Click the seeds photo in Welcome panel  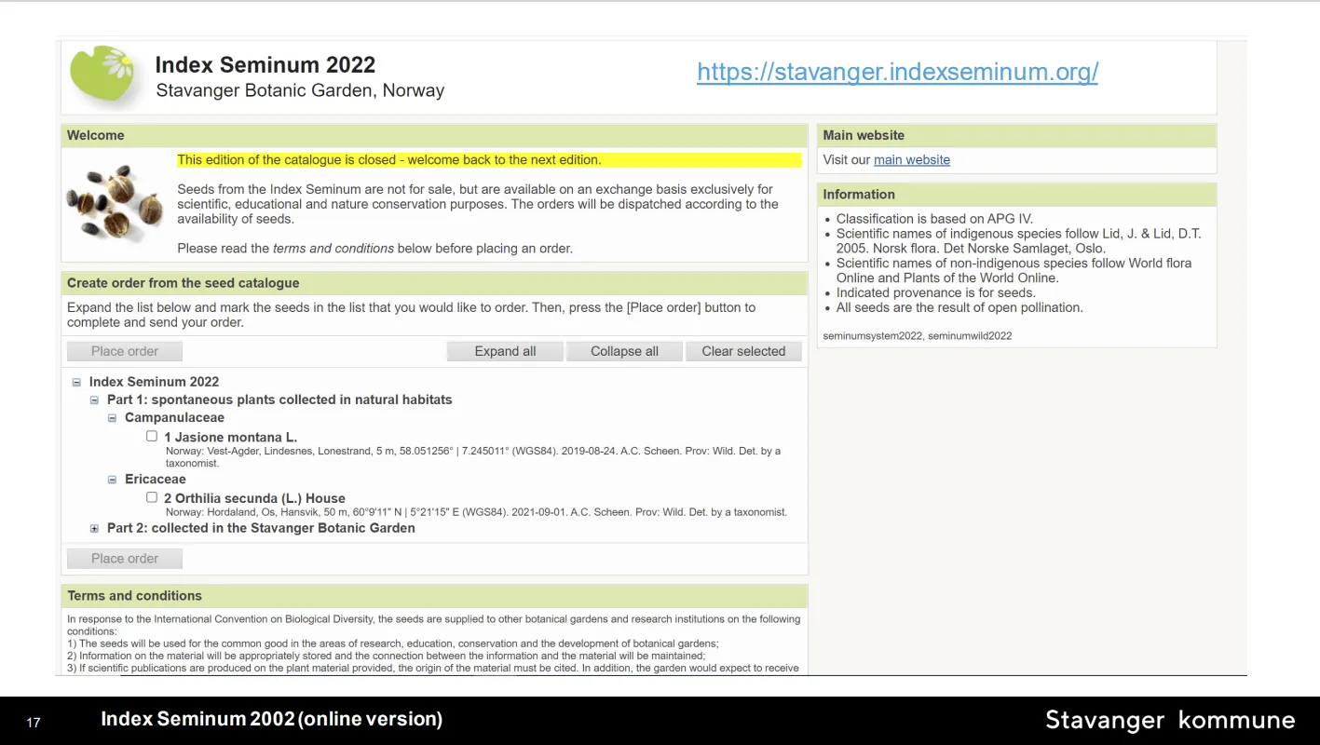[x=115, y=204]
